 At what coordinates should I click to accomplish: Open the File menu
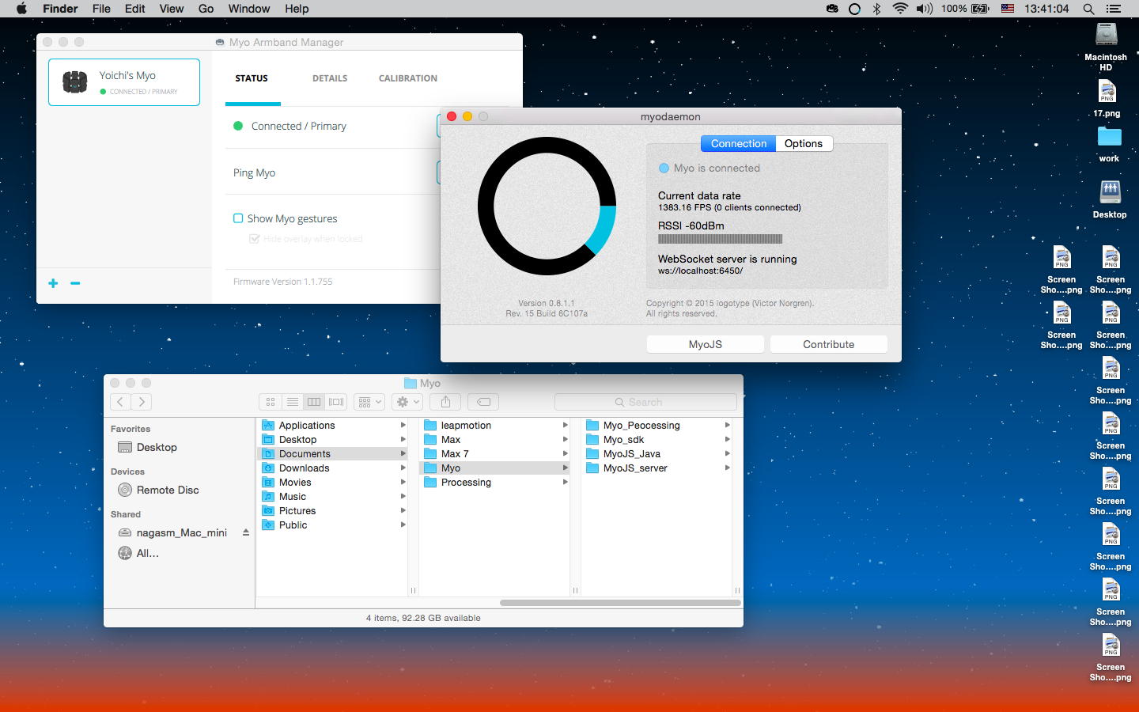coord(101,9)
